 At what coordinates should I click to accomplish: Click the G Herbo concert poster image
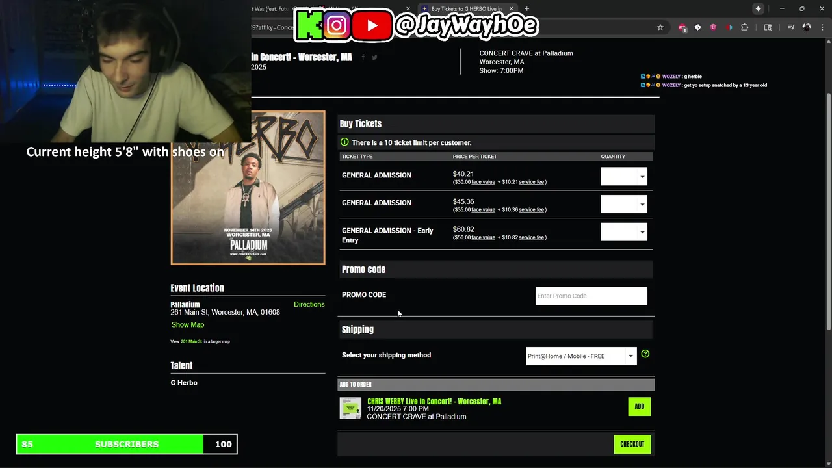[248, 188]
